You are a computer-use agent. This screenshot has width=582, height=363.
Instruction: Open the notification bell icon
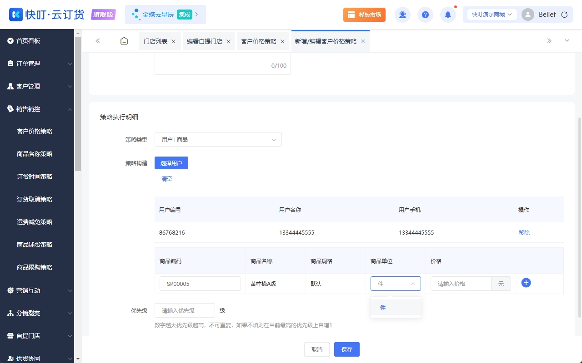(448, 15)
